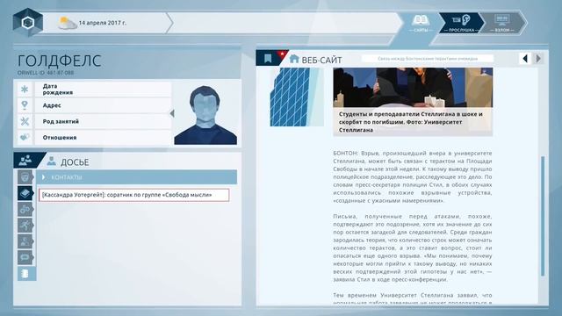Click the paragraph starting Тем временем

tap(413, 298)
